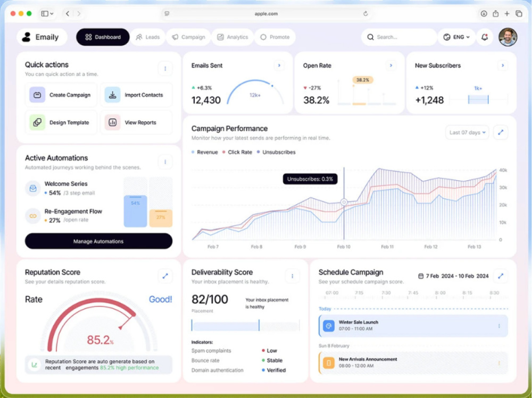
Task: Open the Winter Sale Launch event
Action: point(413,325)
